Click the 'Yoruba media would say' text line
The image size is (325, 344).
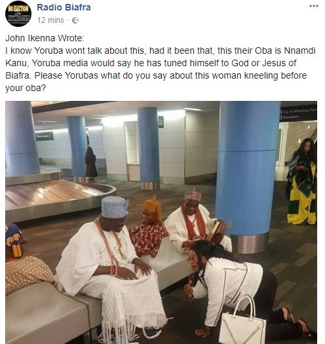(151, 63)
